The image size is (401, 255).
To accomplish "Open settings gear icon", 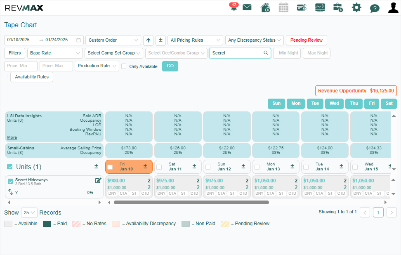I will pos(356,7).
